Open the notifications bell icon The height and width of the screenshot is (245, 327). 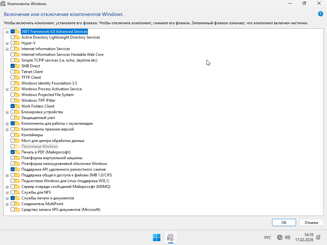pyautogui.click(x=318, y=237)
